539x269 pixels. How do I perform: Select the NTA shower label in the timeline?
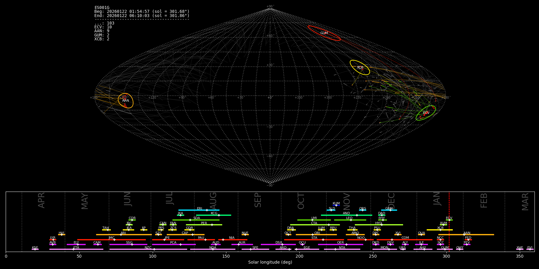tap(342, 248)
